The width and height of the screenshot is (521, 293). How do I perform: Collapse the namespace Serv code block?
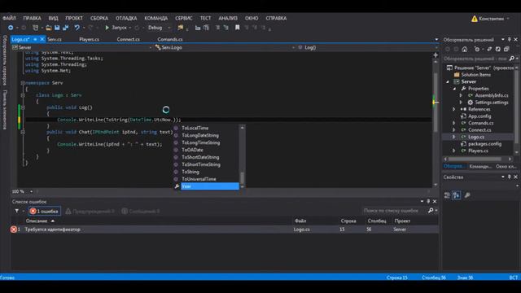[x=23, y=83]
